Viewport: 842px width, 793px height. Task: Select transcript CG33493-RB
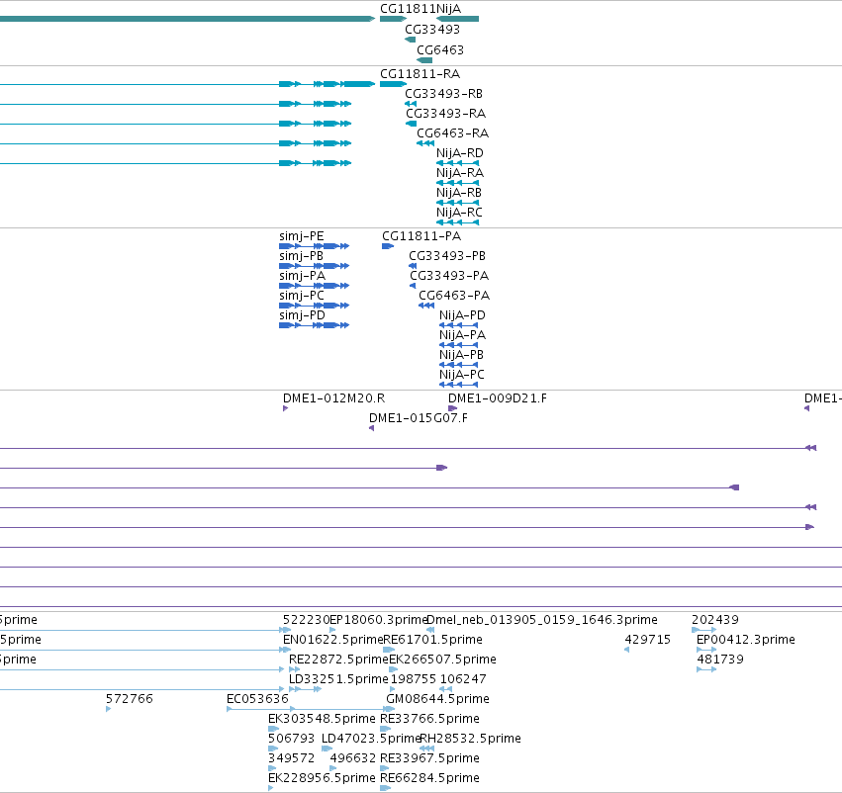(411, 104)
